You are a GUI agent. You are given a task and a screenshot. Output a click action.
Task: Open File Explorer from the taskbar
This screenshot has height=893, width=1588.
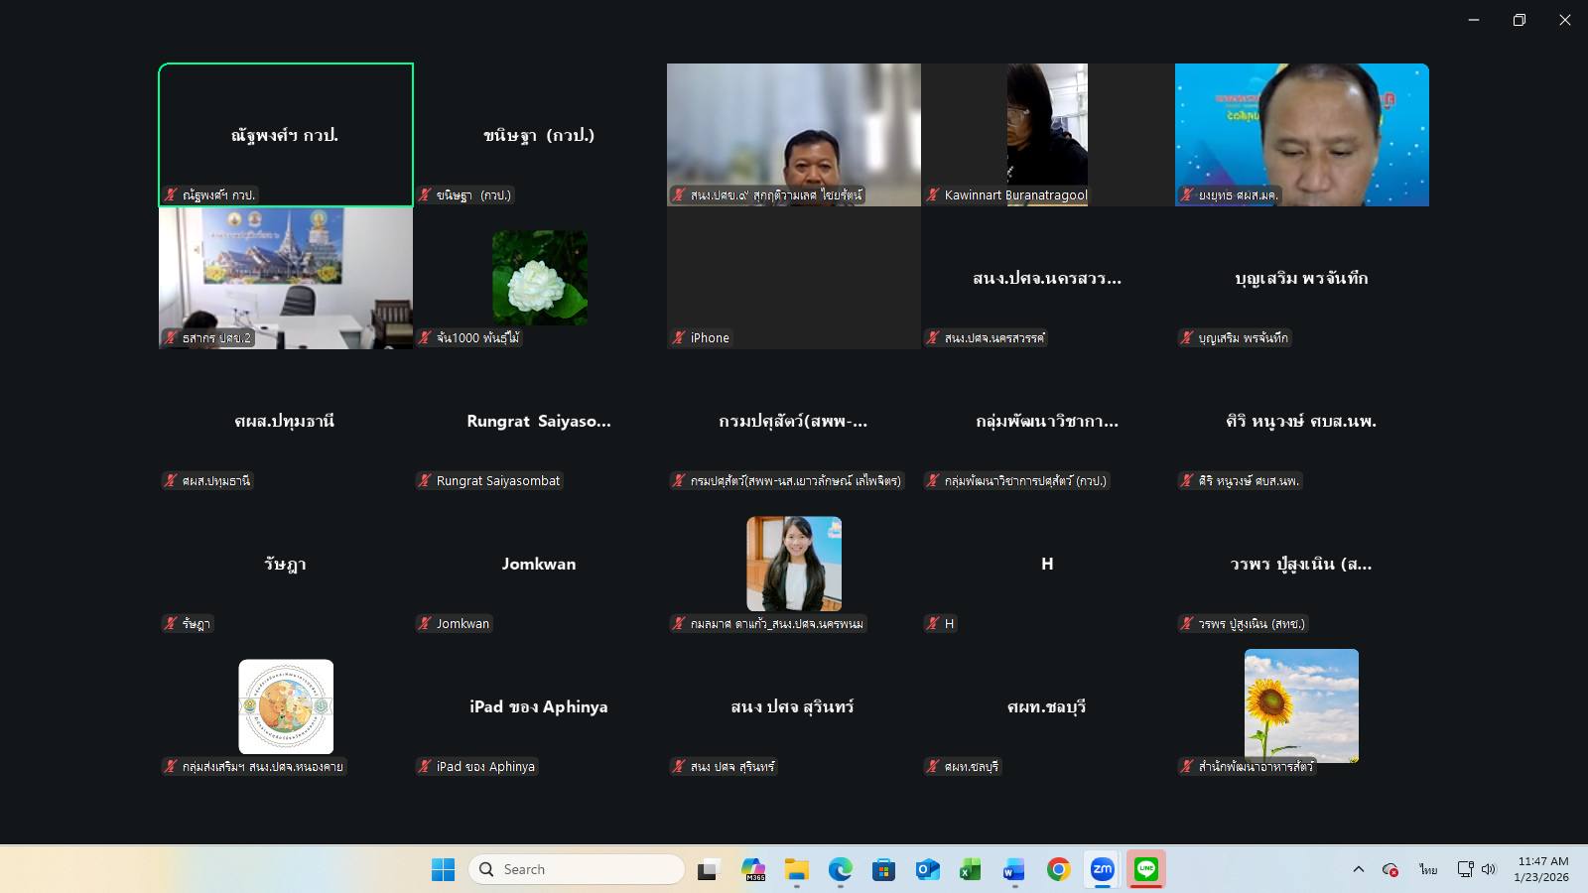[796, 870]
